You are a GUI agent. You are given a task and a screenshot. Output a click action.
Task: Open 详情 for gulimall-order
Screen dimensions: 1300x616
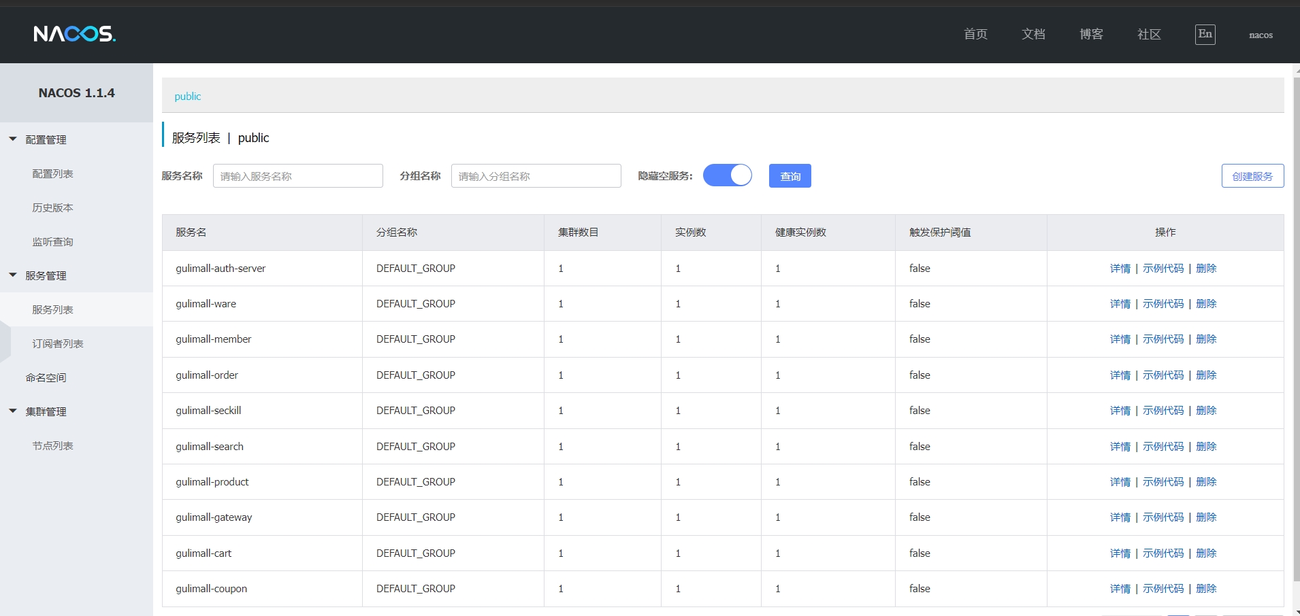(x=1120, y=375)
